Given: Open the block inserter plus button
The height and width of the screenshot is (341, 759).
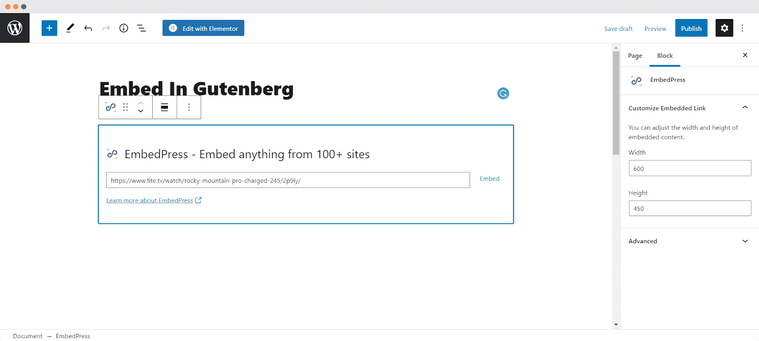Looking at the screenshot, I should point(49,28).
